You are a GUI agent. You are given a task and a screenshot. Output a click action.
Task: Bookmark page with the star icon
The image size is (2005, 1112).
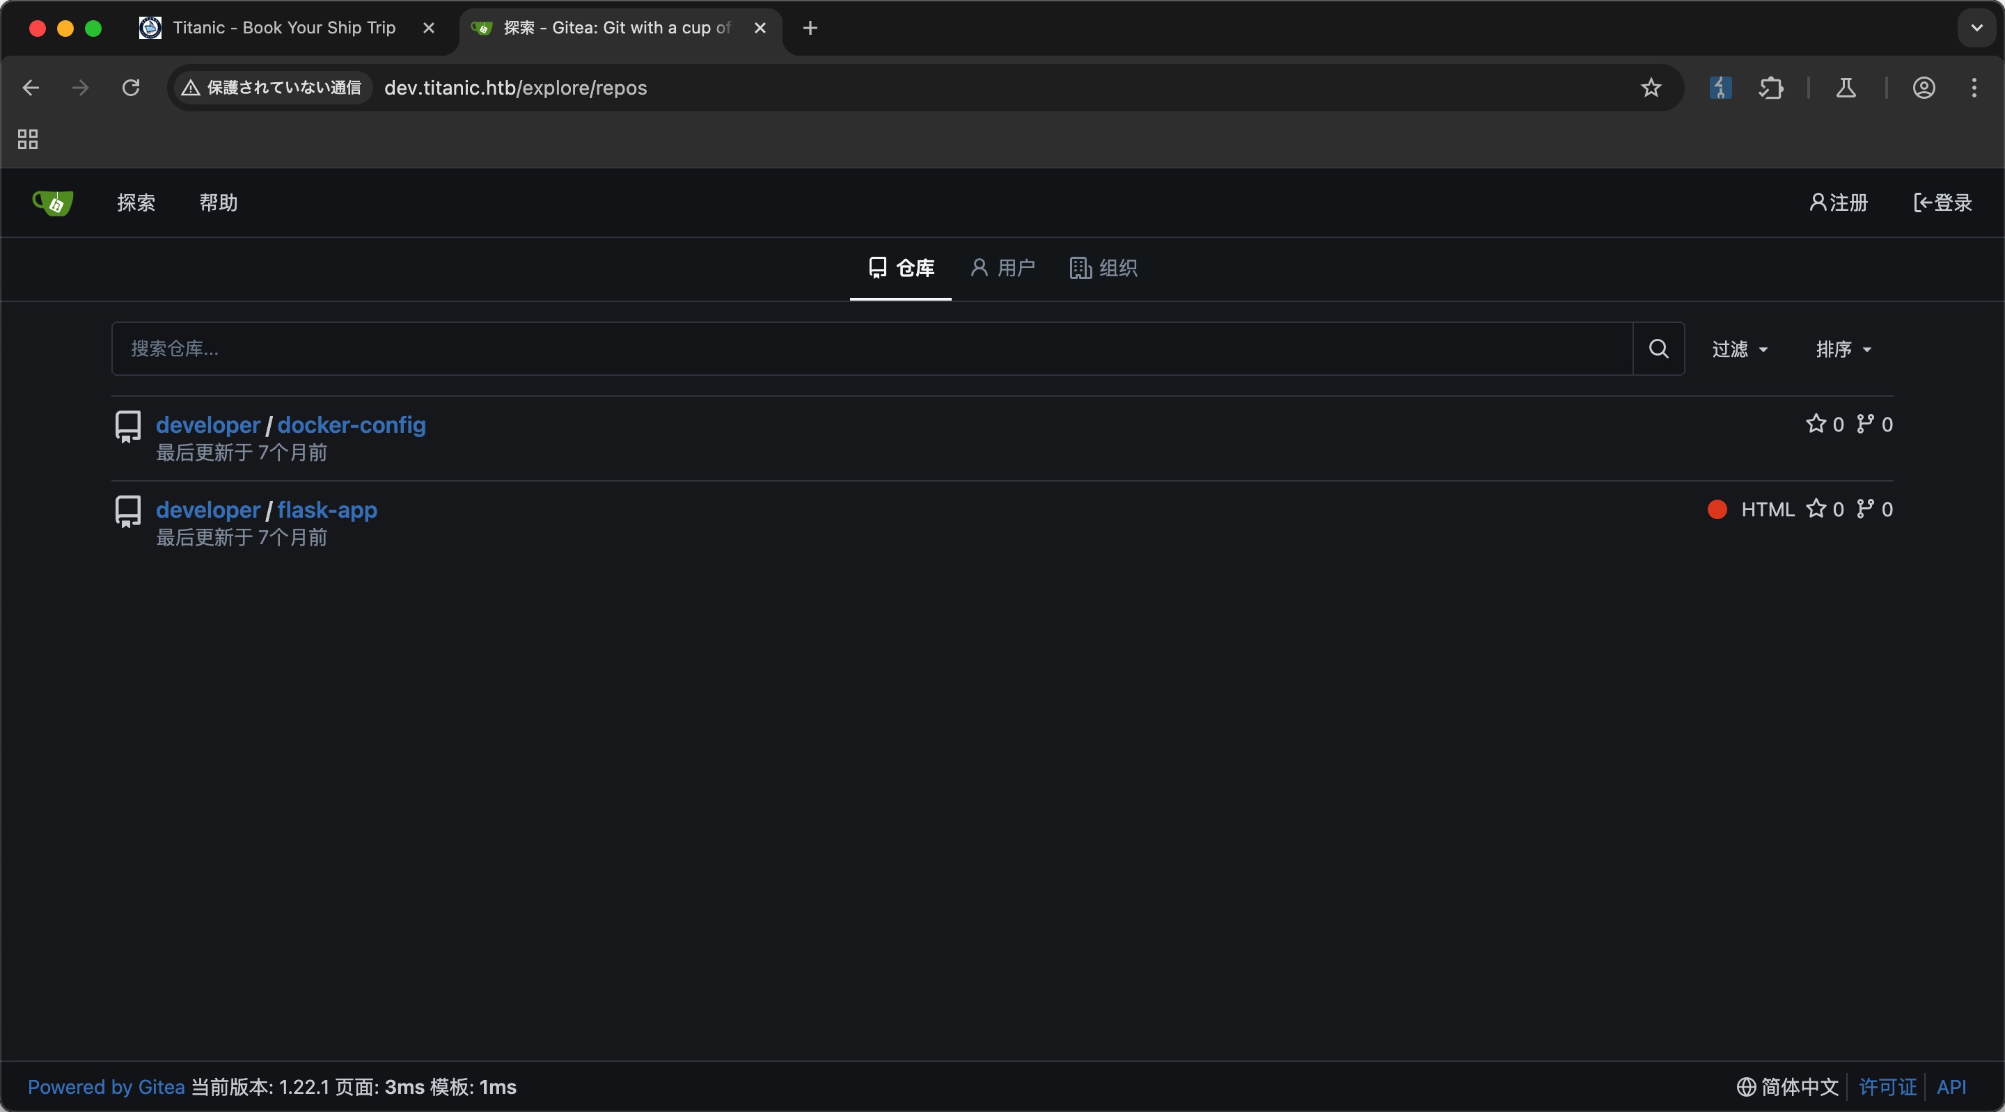(x=1651, y=88)
